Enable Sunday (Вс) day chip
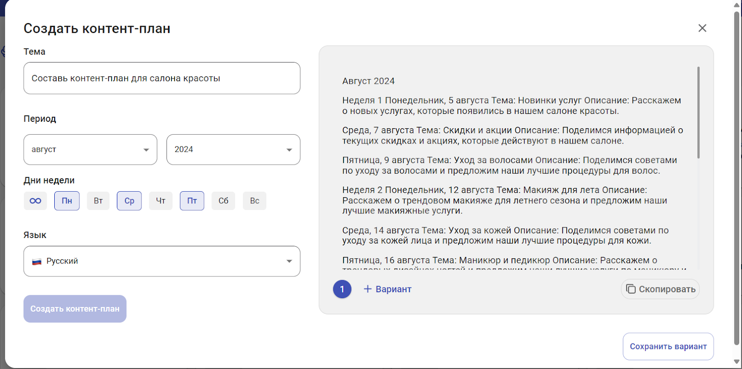 (255, 201)
